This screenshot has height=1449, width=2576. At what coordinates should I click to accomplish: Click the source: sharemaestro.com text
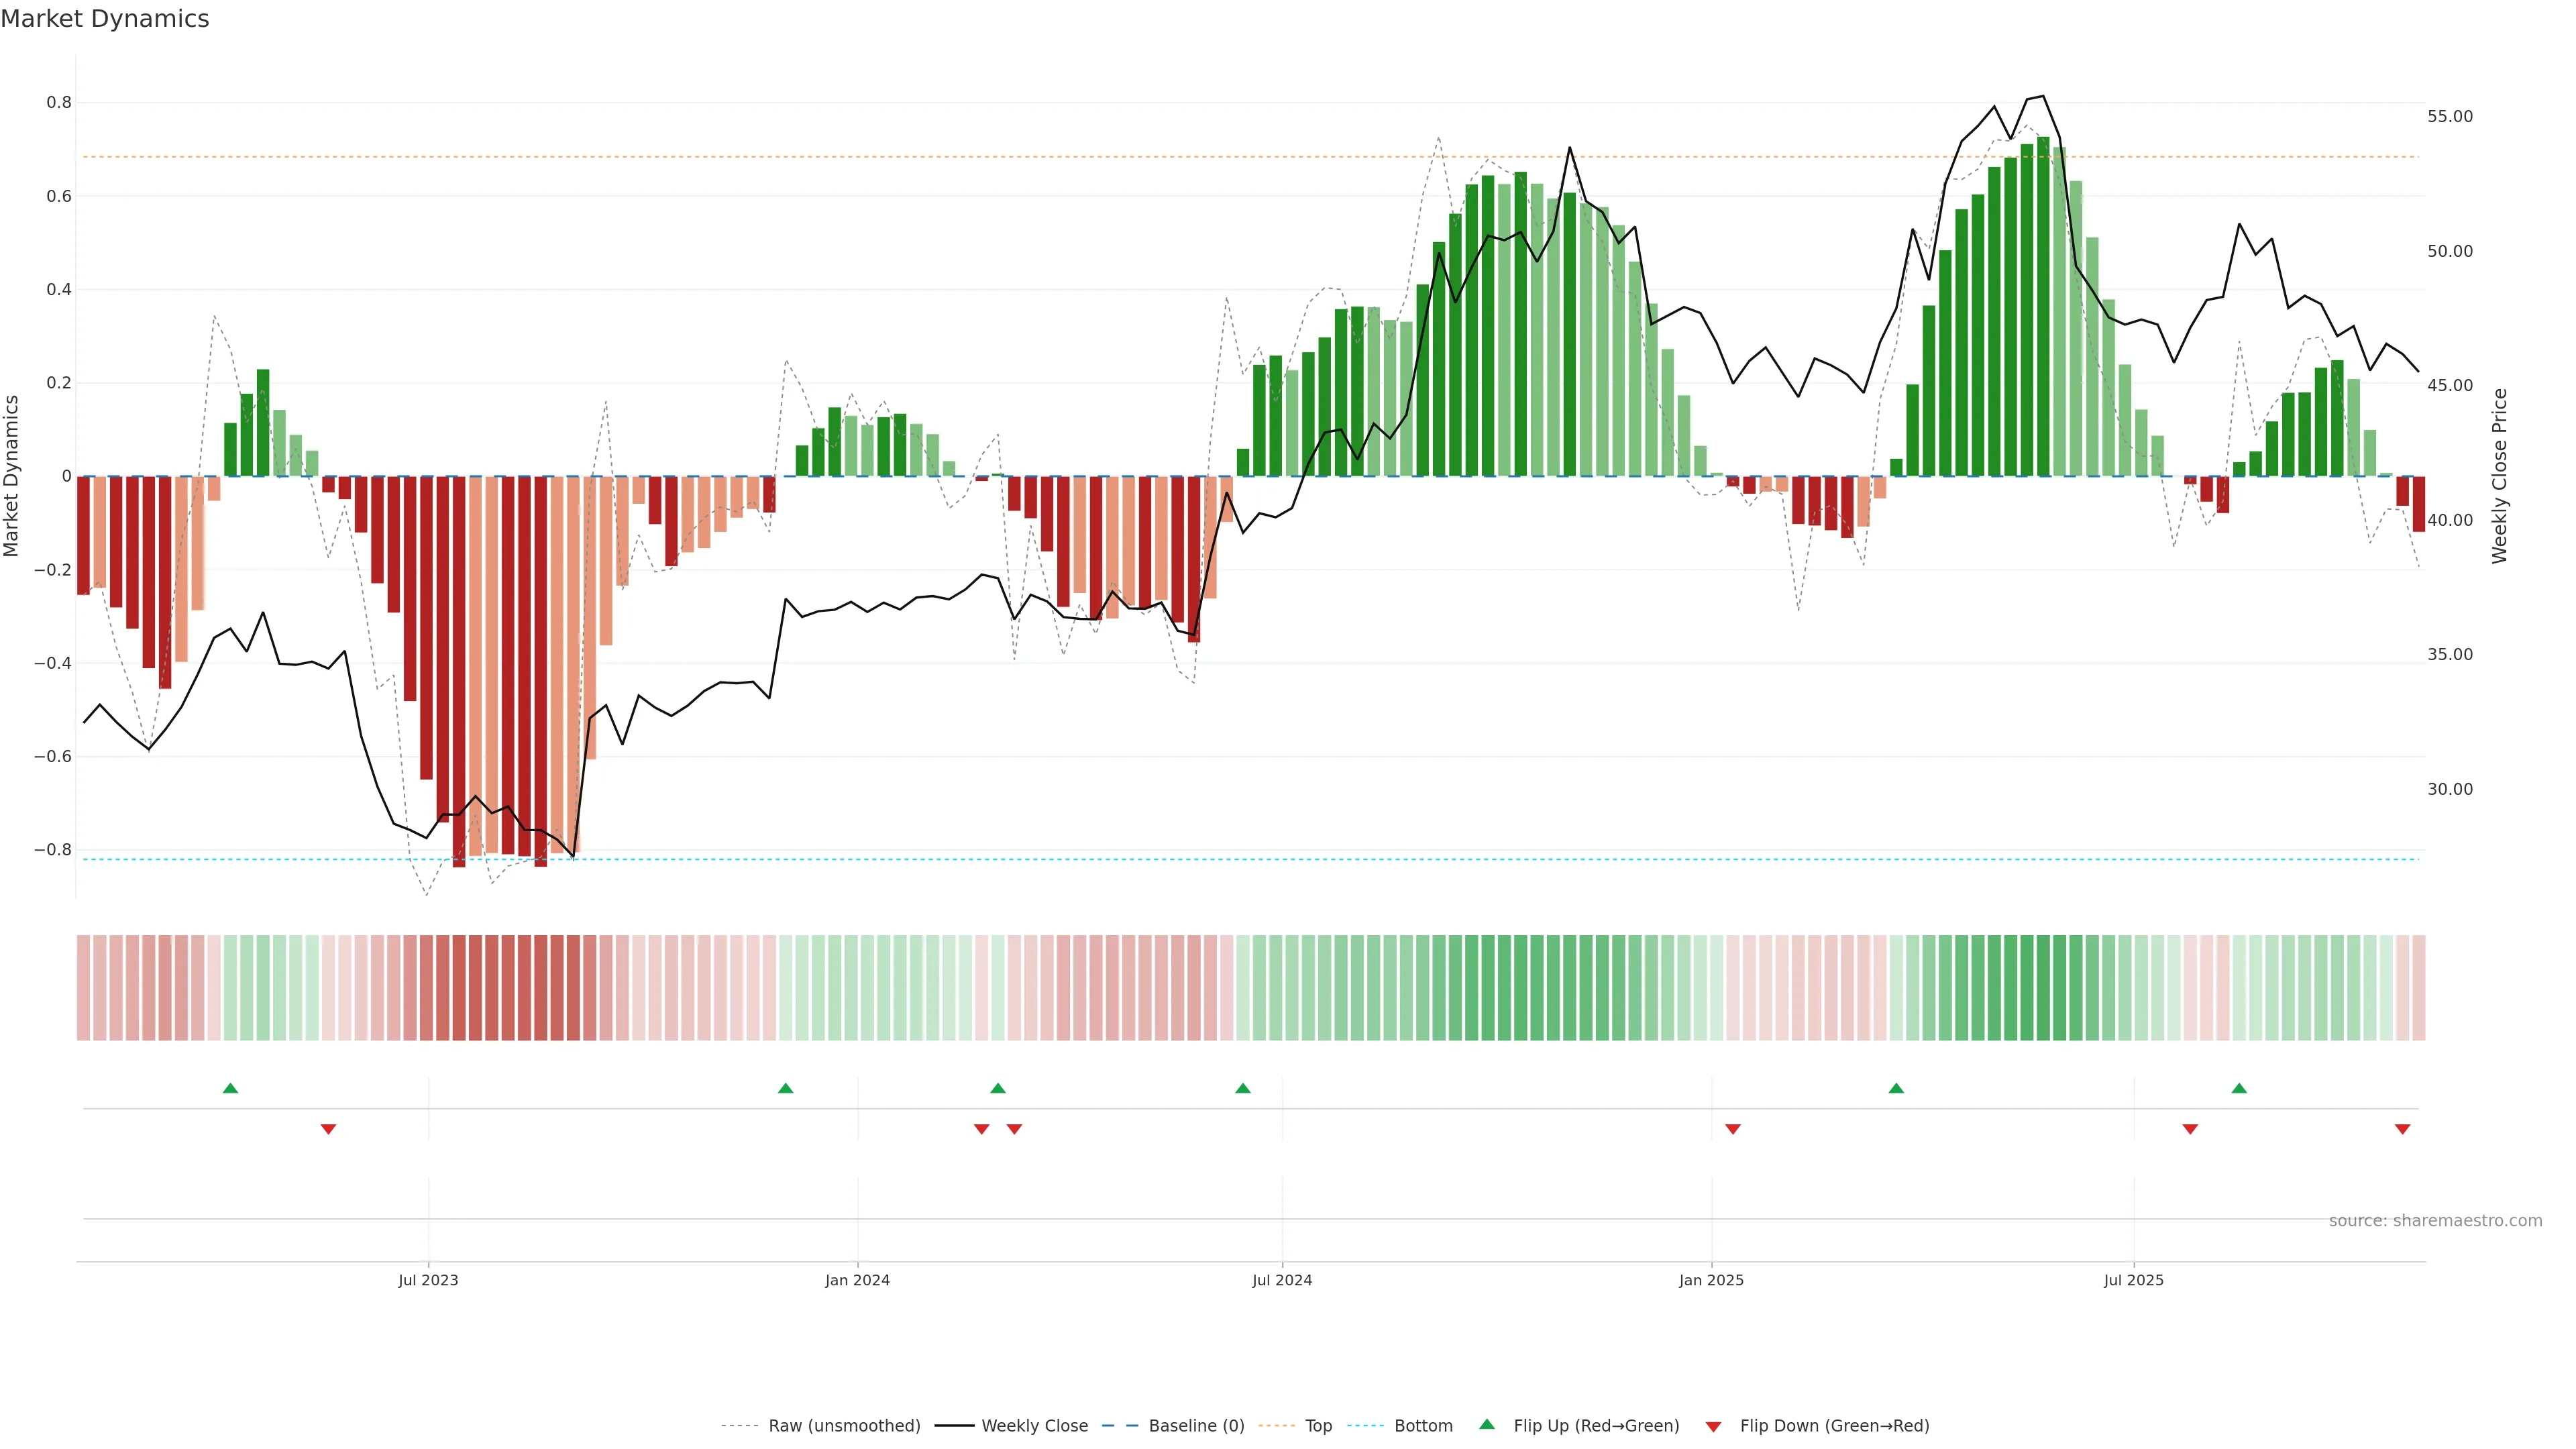pos(2435,1220)
